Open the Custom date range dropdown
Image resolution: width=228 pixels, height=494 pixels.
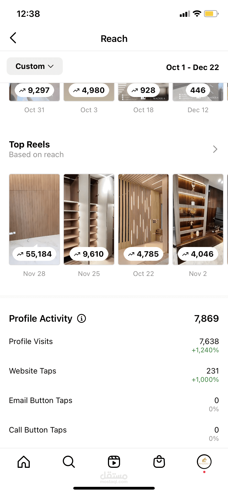point(35,66)
